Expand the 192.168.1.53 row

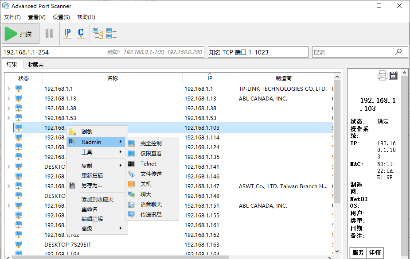tap(8, 118)
